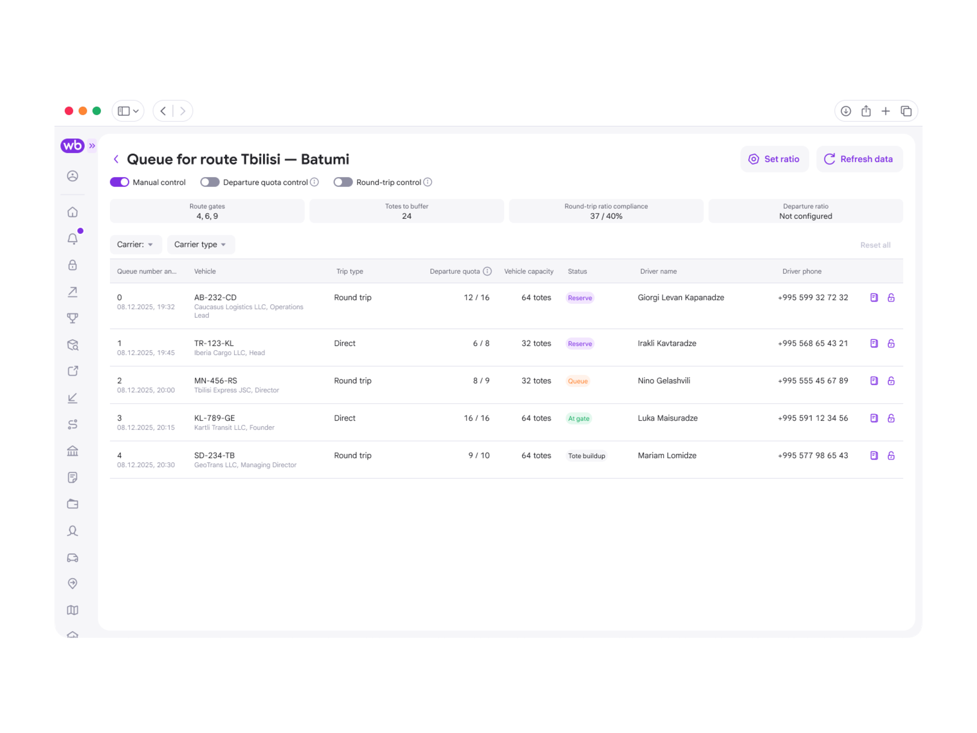This screenshot has width=977, height=733.
Task: Click the export box sidebar icon
Action: click(x=72, y=371)
